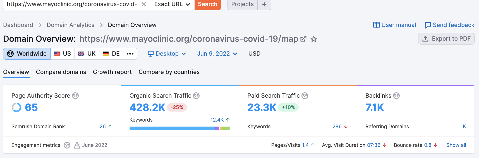This screenshot has height=158, width=479.
Task: Show more country databases
Action: (130, 54)
